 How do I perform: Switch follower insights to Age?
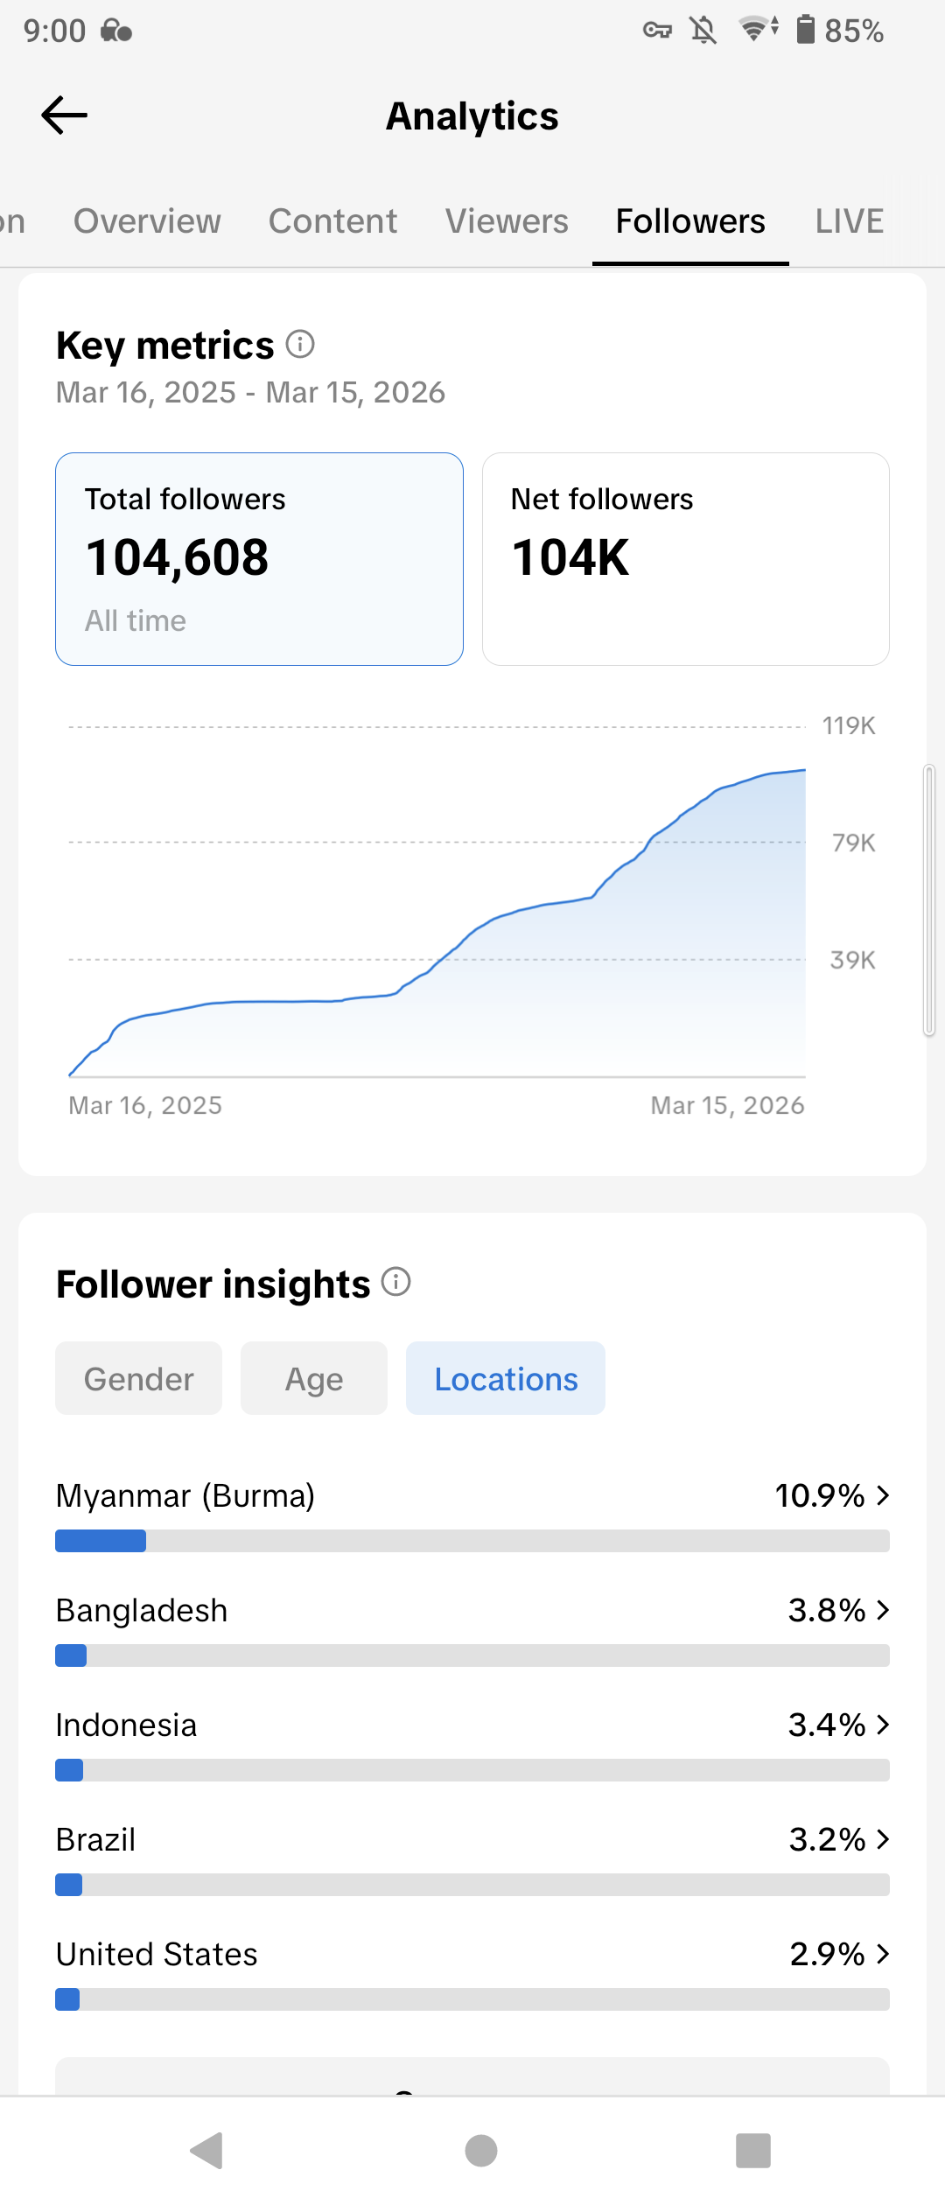pos(314,1379)
